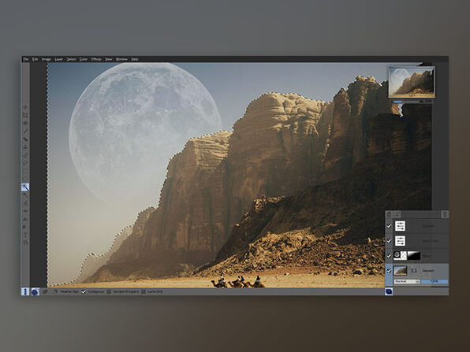
Task: Adjust the layer opacity slider at 100%
Action: point(435,282)
